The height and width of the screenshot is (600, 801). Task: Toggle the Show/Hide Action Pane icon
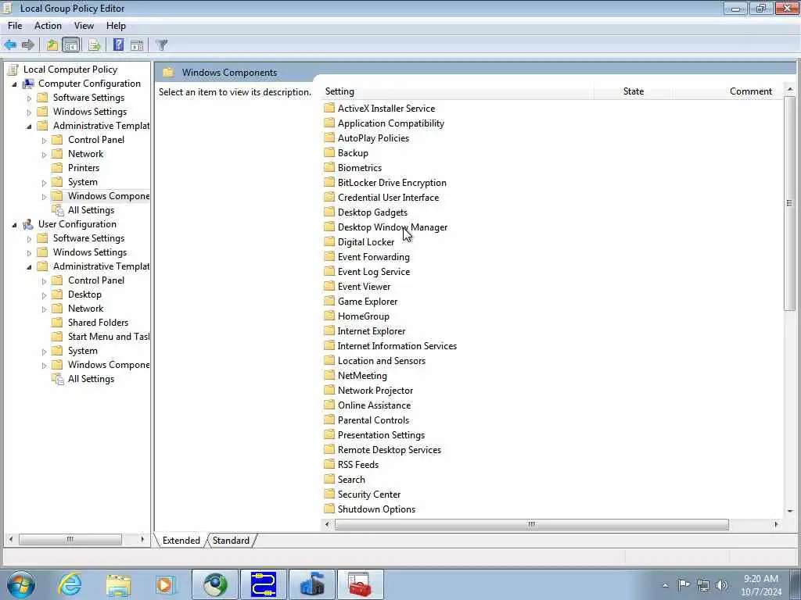tap(137, 45)
